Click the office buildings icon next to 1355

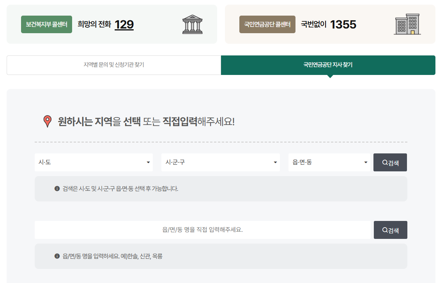tap(408, 24)
